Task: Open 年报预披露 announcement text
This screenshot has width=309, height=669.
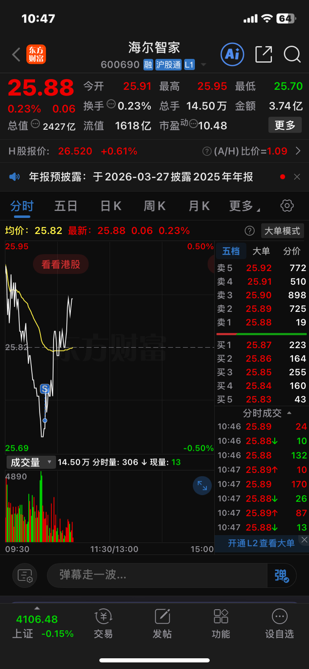Action: [141, 177]
